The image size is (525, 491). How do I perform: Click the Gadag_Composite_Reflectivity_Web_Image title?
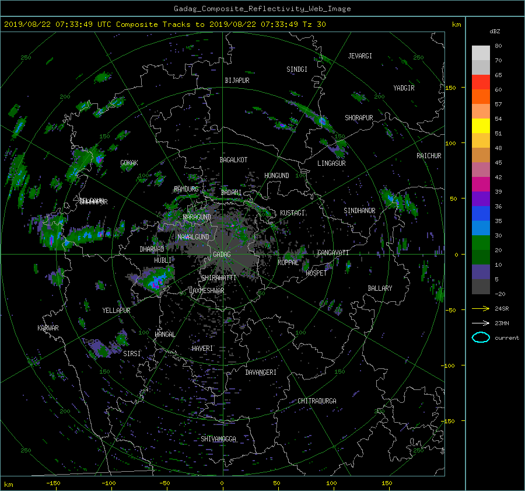tap(262, 9)
